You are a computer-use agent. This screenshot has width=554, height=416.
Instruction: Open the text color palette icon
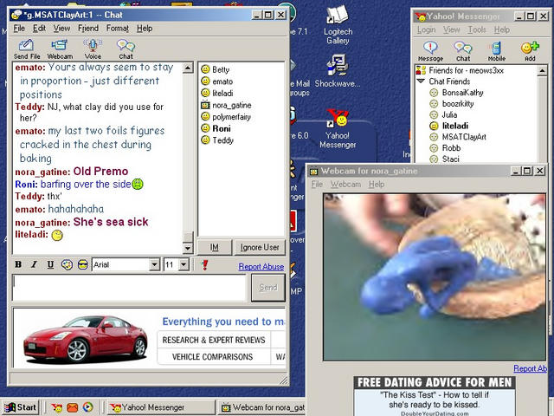coord(67,264)
